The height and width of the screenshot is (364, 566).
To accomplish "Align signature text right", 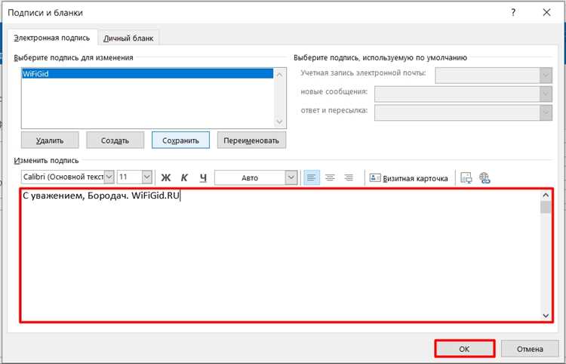I will pyautogui.click(x=349, y=177).
